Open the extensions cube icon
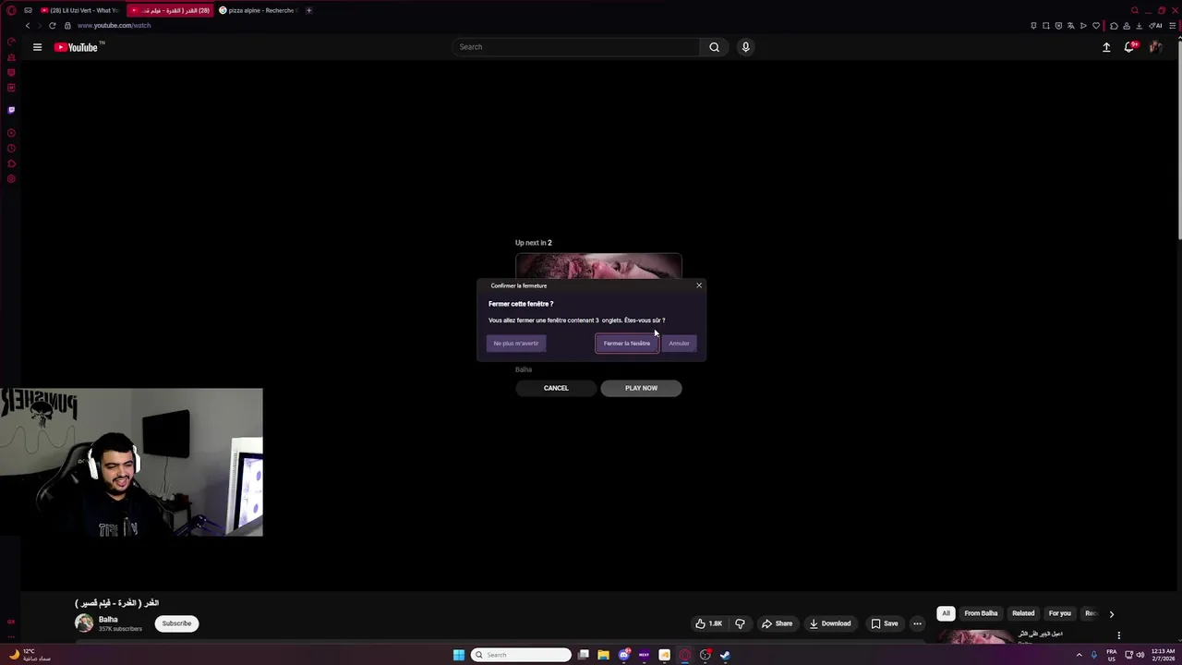Image resolution: width=1182 pixels, height=665 pixels. pos(1114,25)
